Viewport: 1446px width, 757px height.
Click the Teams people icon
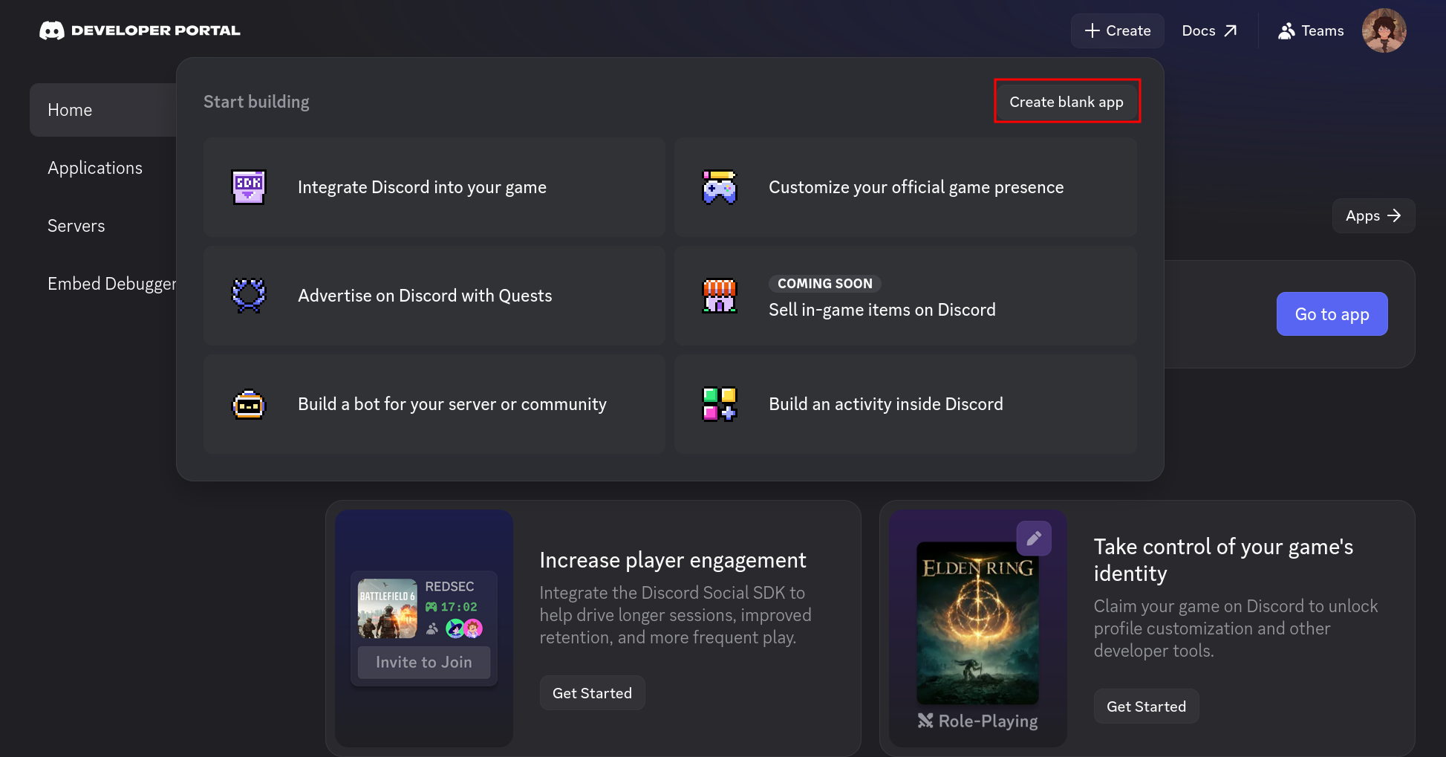coord(1286,30)
